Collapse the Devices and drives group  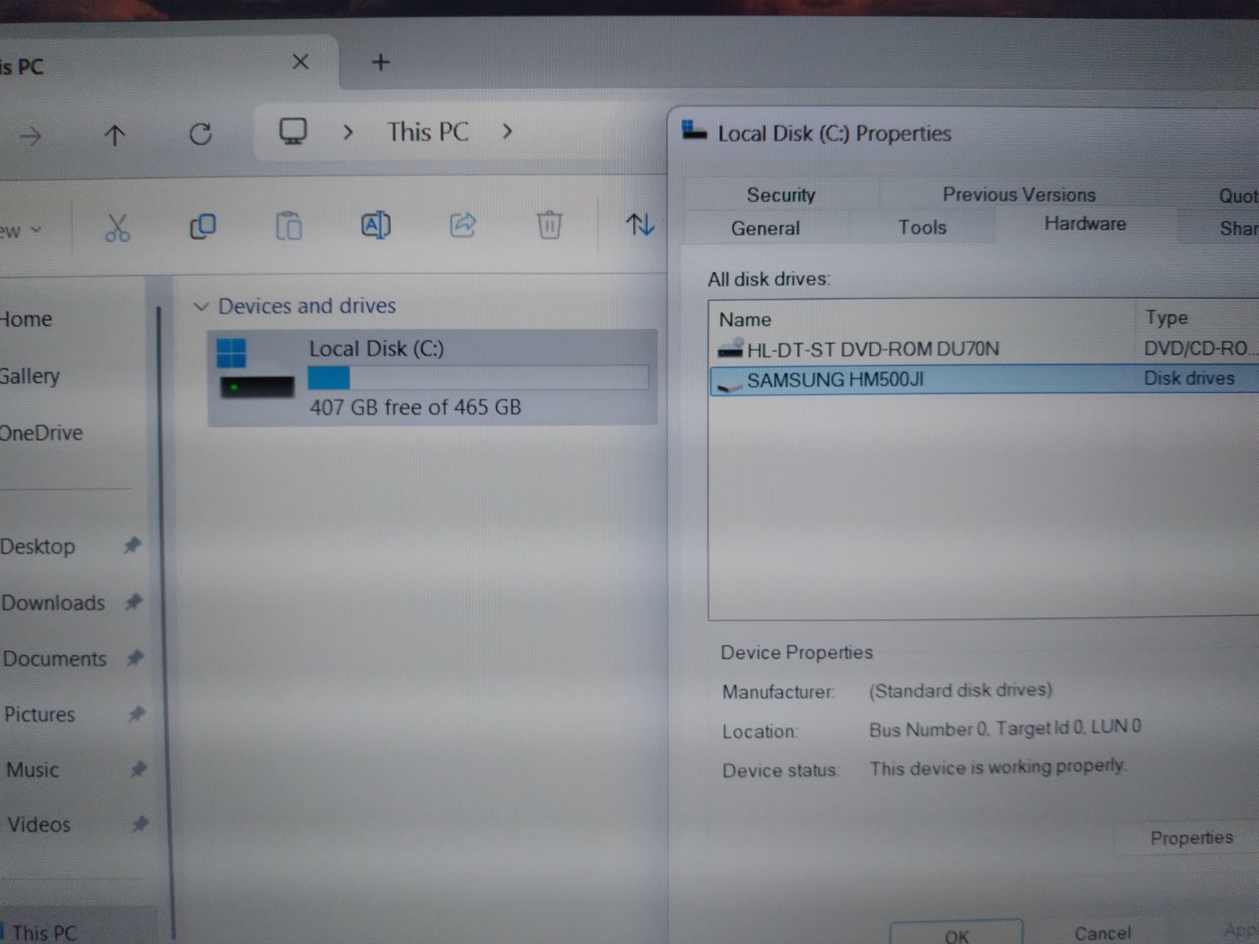(x=201, y=306)
